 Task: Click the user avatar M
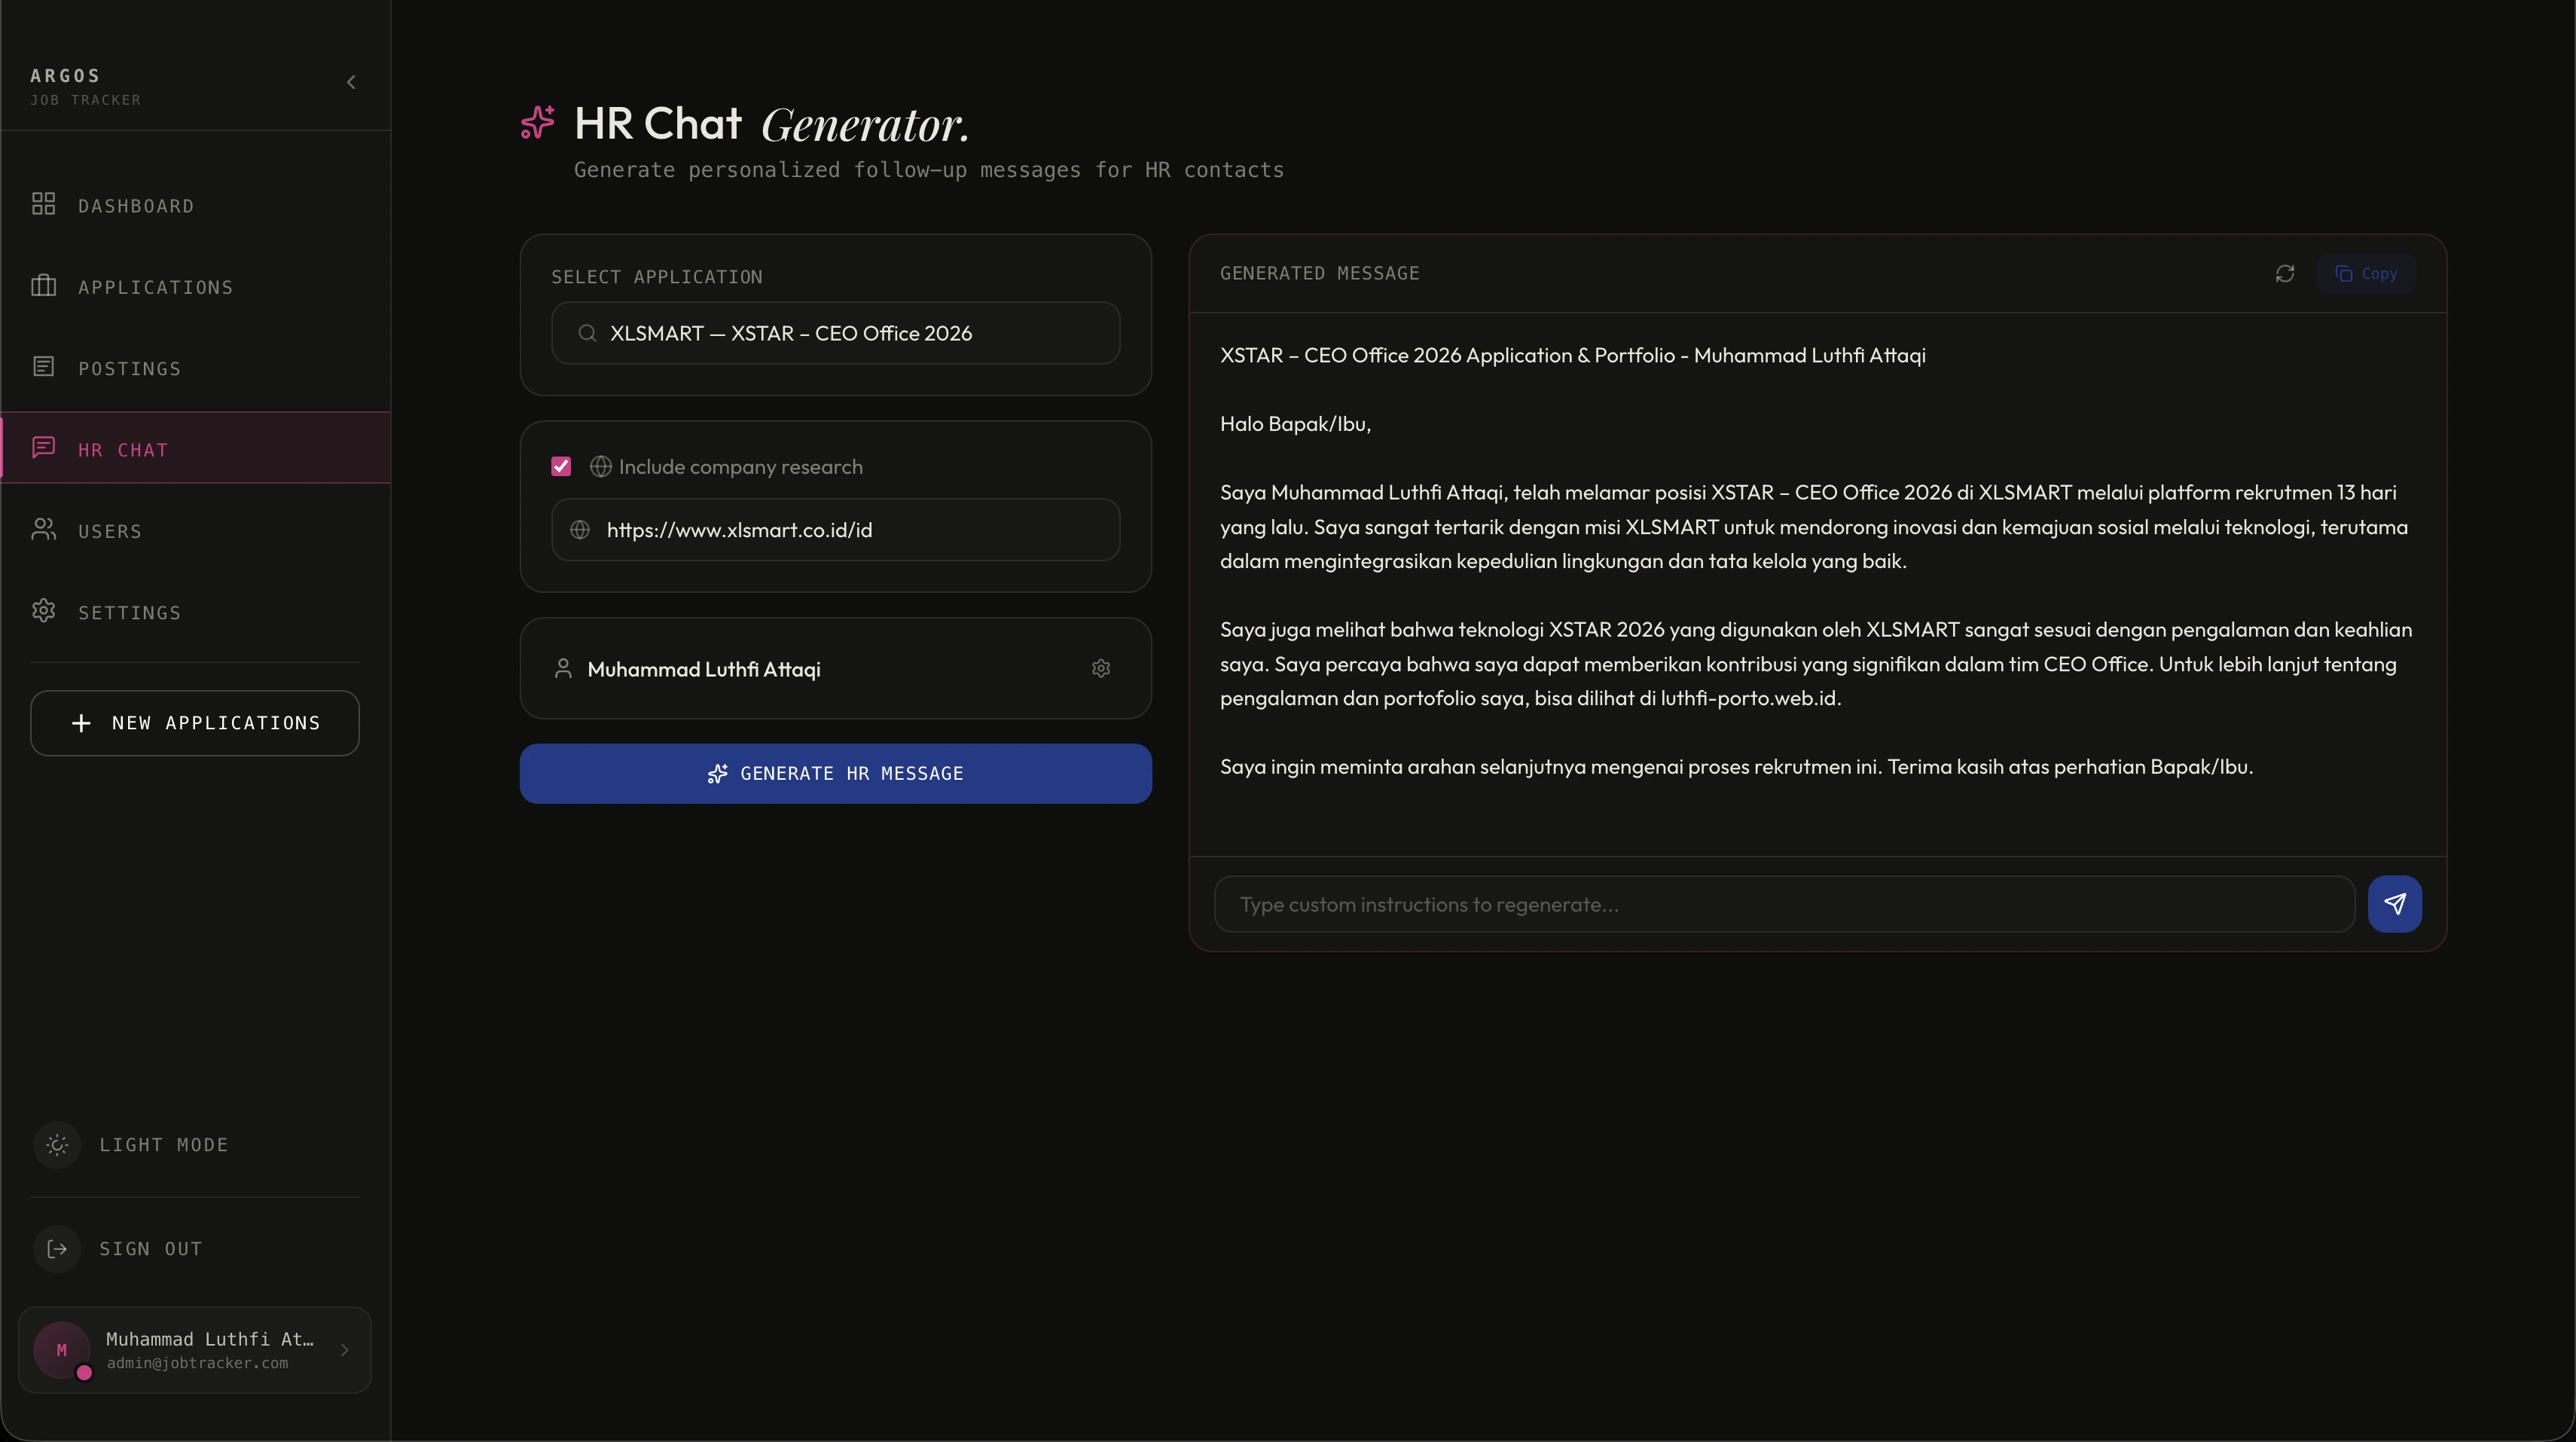point(62,1350)
